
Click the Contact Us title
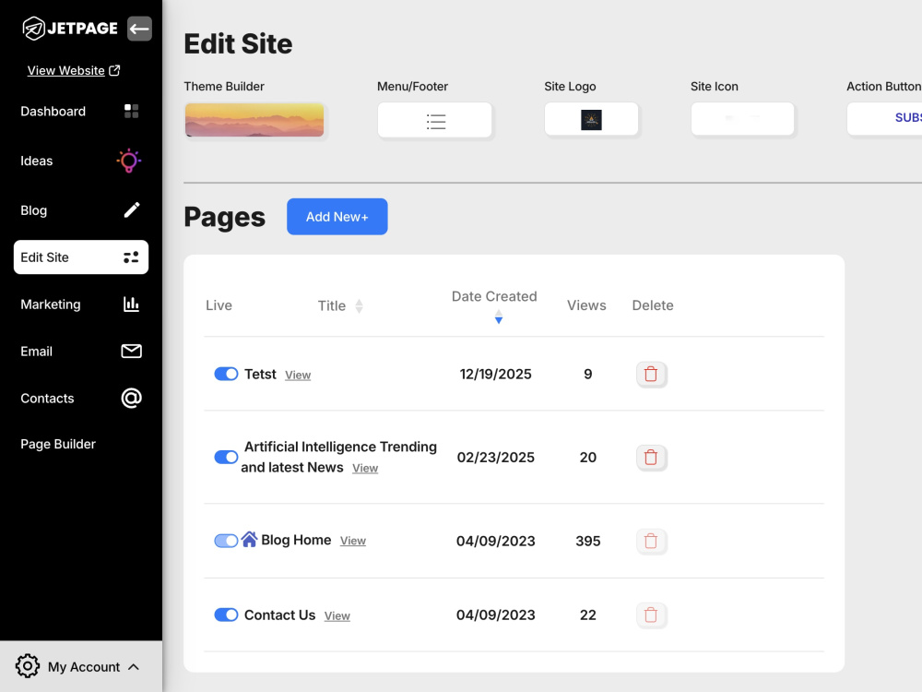[280, 614]
